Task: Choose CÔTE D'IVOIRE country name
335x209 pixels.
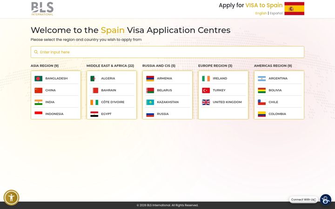Action: [113, 102]
